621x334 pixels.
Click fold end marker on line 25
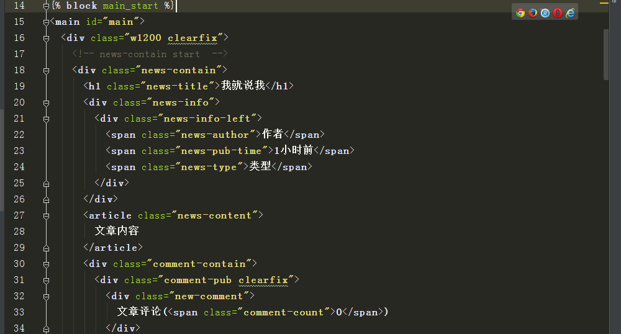pos(46,184)
